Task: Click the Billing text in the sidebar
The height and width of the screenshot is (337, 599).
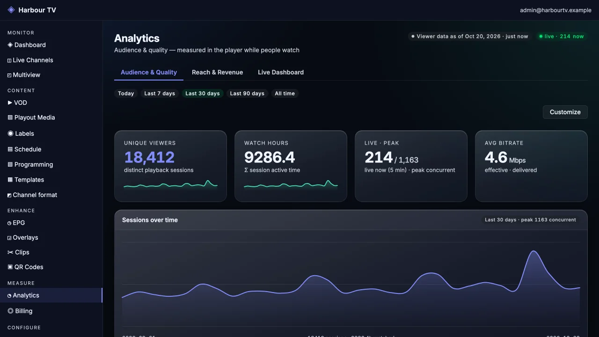Action: click(24, 311)
